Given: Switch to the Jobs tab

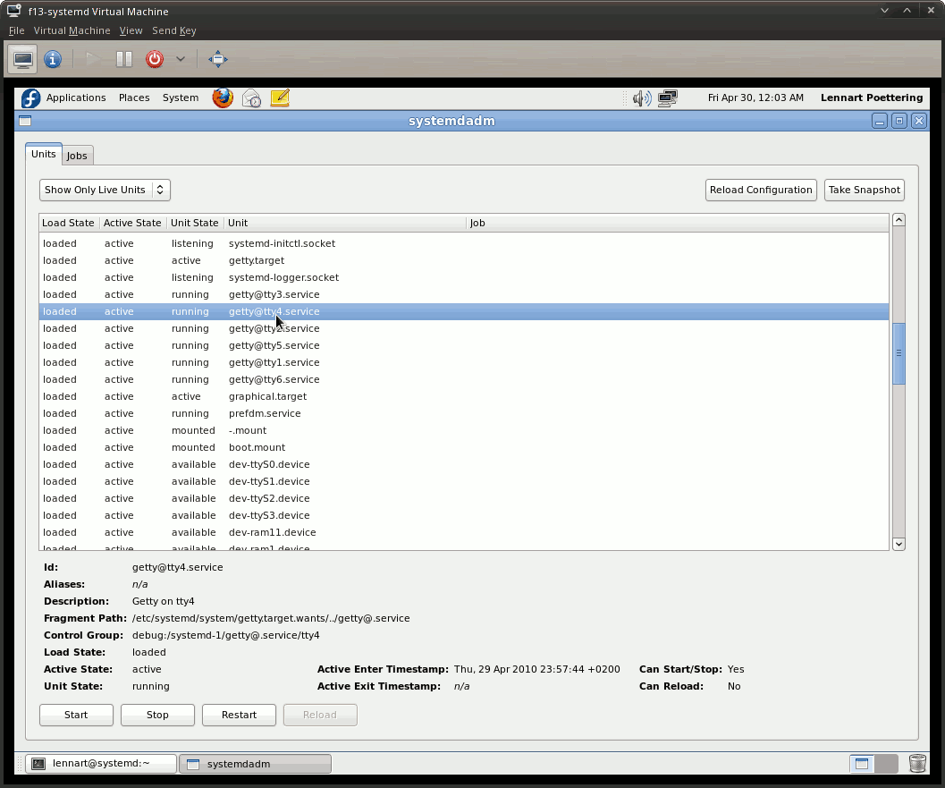Looking at the screenshot, I should coord(77,155).
